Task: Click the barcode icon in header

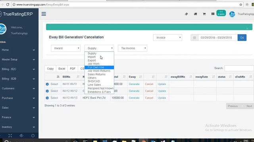Action: point(213,14)
